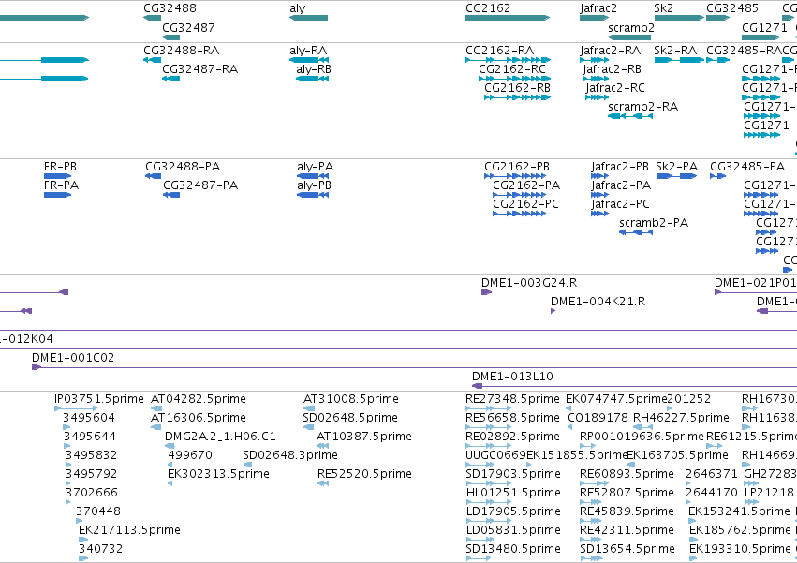Click the Jafrac2 gene label
This screenshot has height=563, width=797.
(598, 8)
